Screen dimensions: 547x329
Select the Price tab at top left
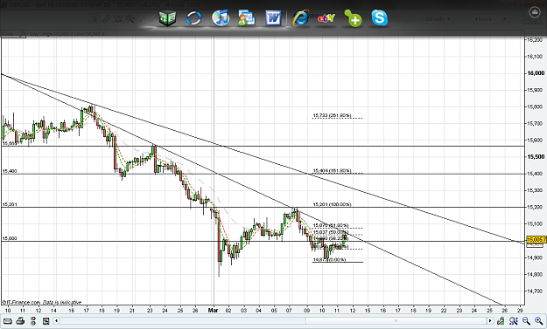[x=13, y=34]
